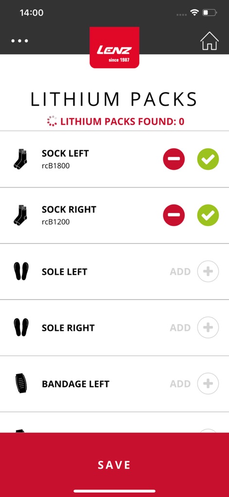Select the Sock Left rcB1800 entry

pyautogui.click(x=114, y=159)
